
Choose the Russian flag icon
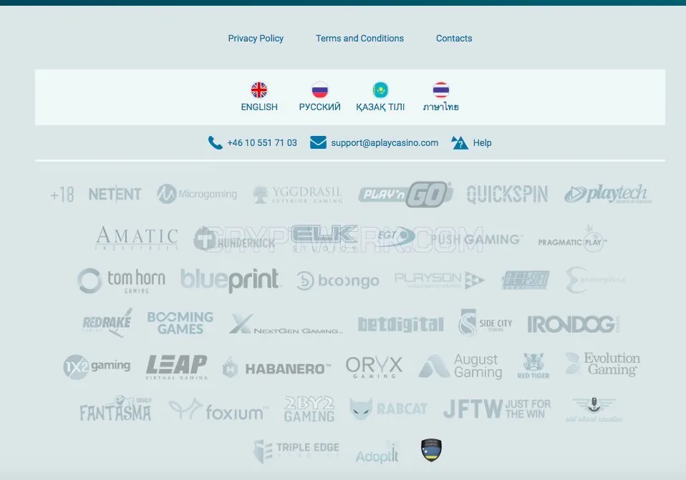pos(320,90)
